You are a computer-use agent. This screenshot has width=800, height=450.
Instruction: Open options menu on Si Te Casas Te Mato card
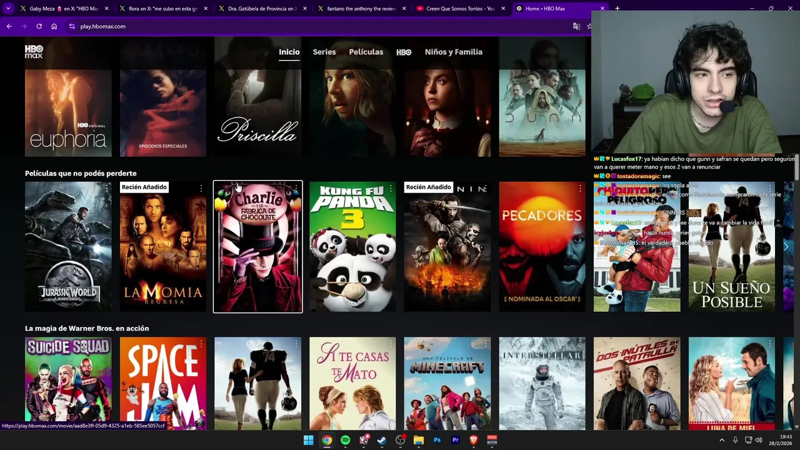391,344
